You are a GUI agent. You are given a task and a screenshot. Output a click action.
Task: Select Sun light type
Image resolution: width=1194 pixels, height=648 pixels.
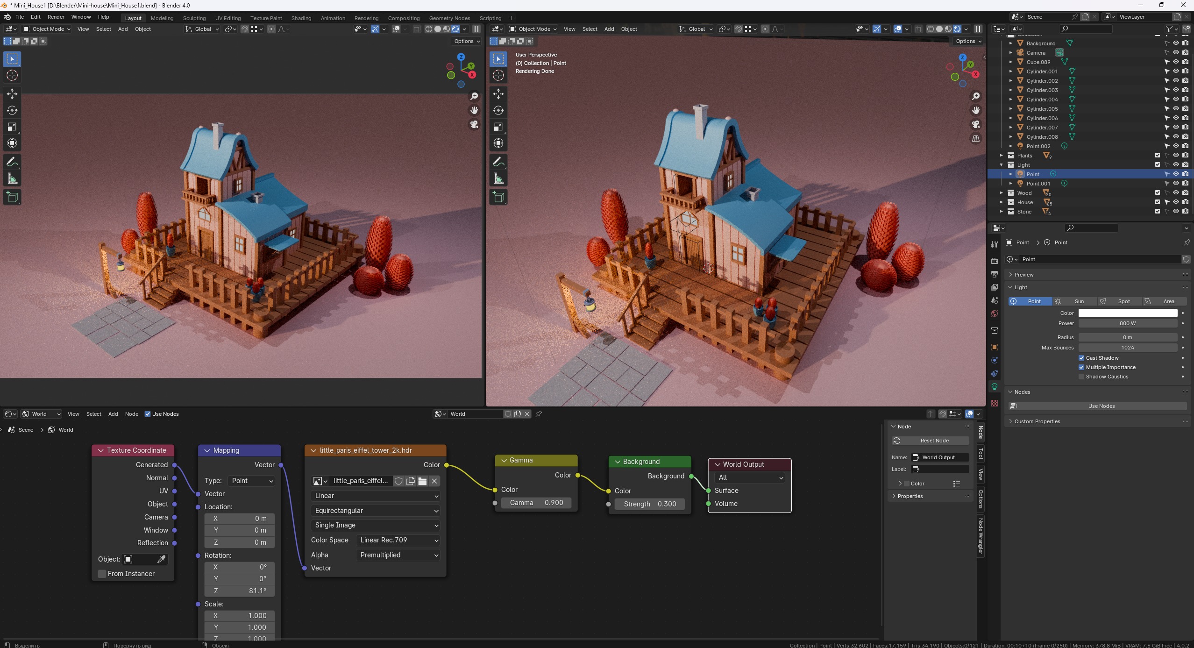(1074, 301)
